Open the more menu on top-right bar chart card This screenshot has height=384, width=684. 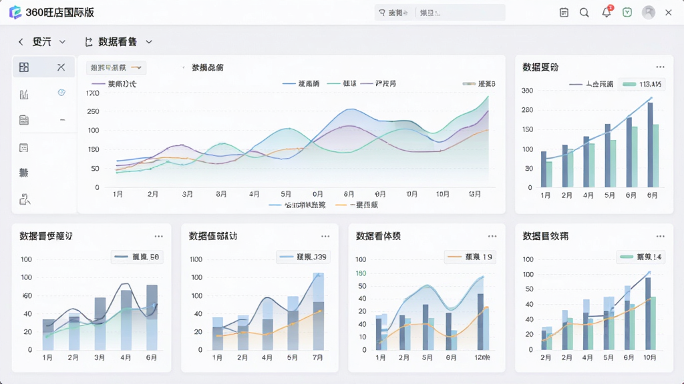click(660, 67)
